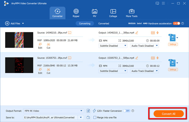Switch to the Collage tab
Viewport: 189px width, 122px height.
click(113, 13)
